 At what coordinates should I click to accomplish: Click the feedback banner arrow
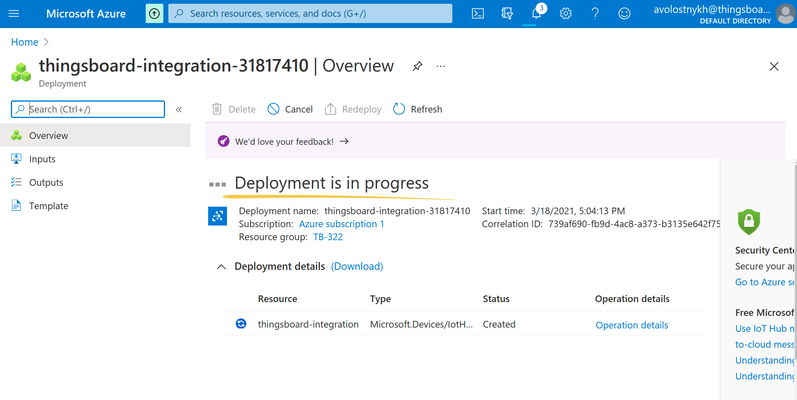click(344, 141)
